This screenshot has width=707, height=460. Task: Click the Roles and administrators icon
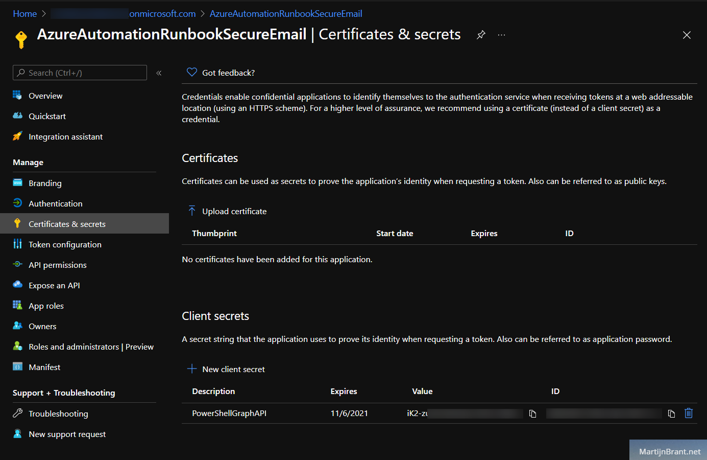[17, 346]
